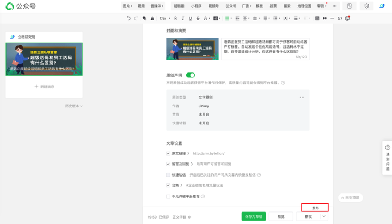
Task: Insert a table using the grid icon
Action: [317, 19]
